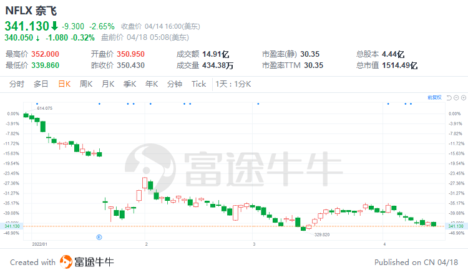The width and height of the screenshot is (468, 275).
Task: Open the 前复权 price adjustment dropdown
Action: tap(434, 97)
